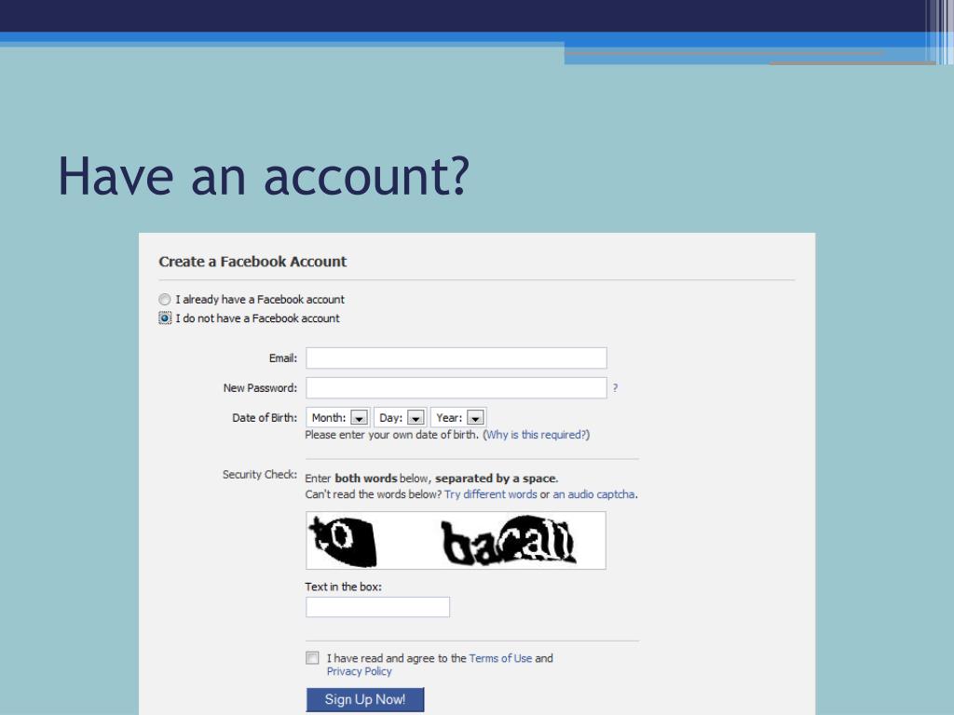Click the New Password input field

pyautogui.click(x=457, y=388)
